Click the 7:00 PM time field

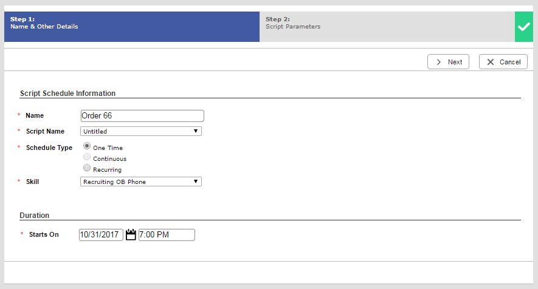167,235
